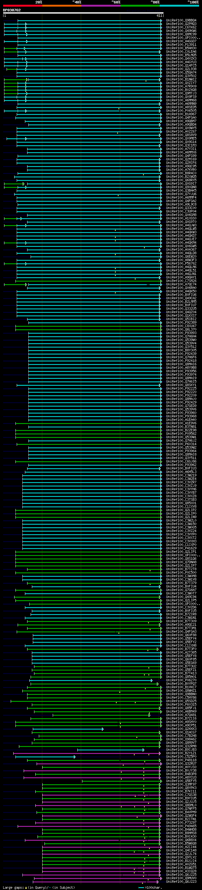
Task: Select hit label UniRef100_P60314
Action: 181,444
